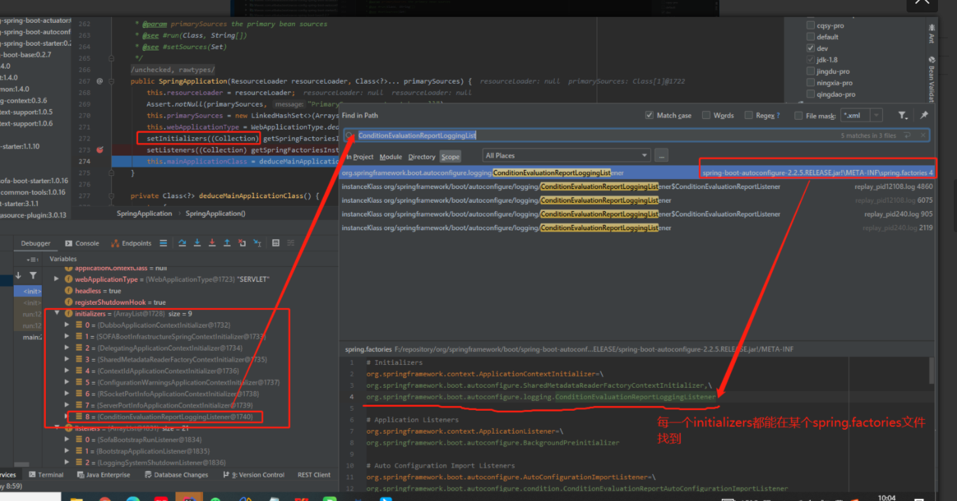Switch to the Debugger tab
Screen dimensions: 957x501
point(35,243)
